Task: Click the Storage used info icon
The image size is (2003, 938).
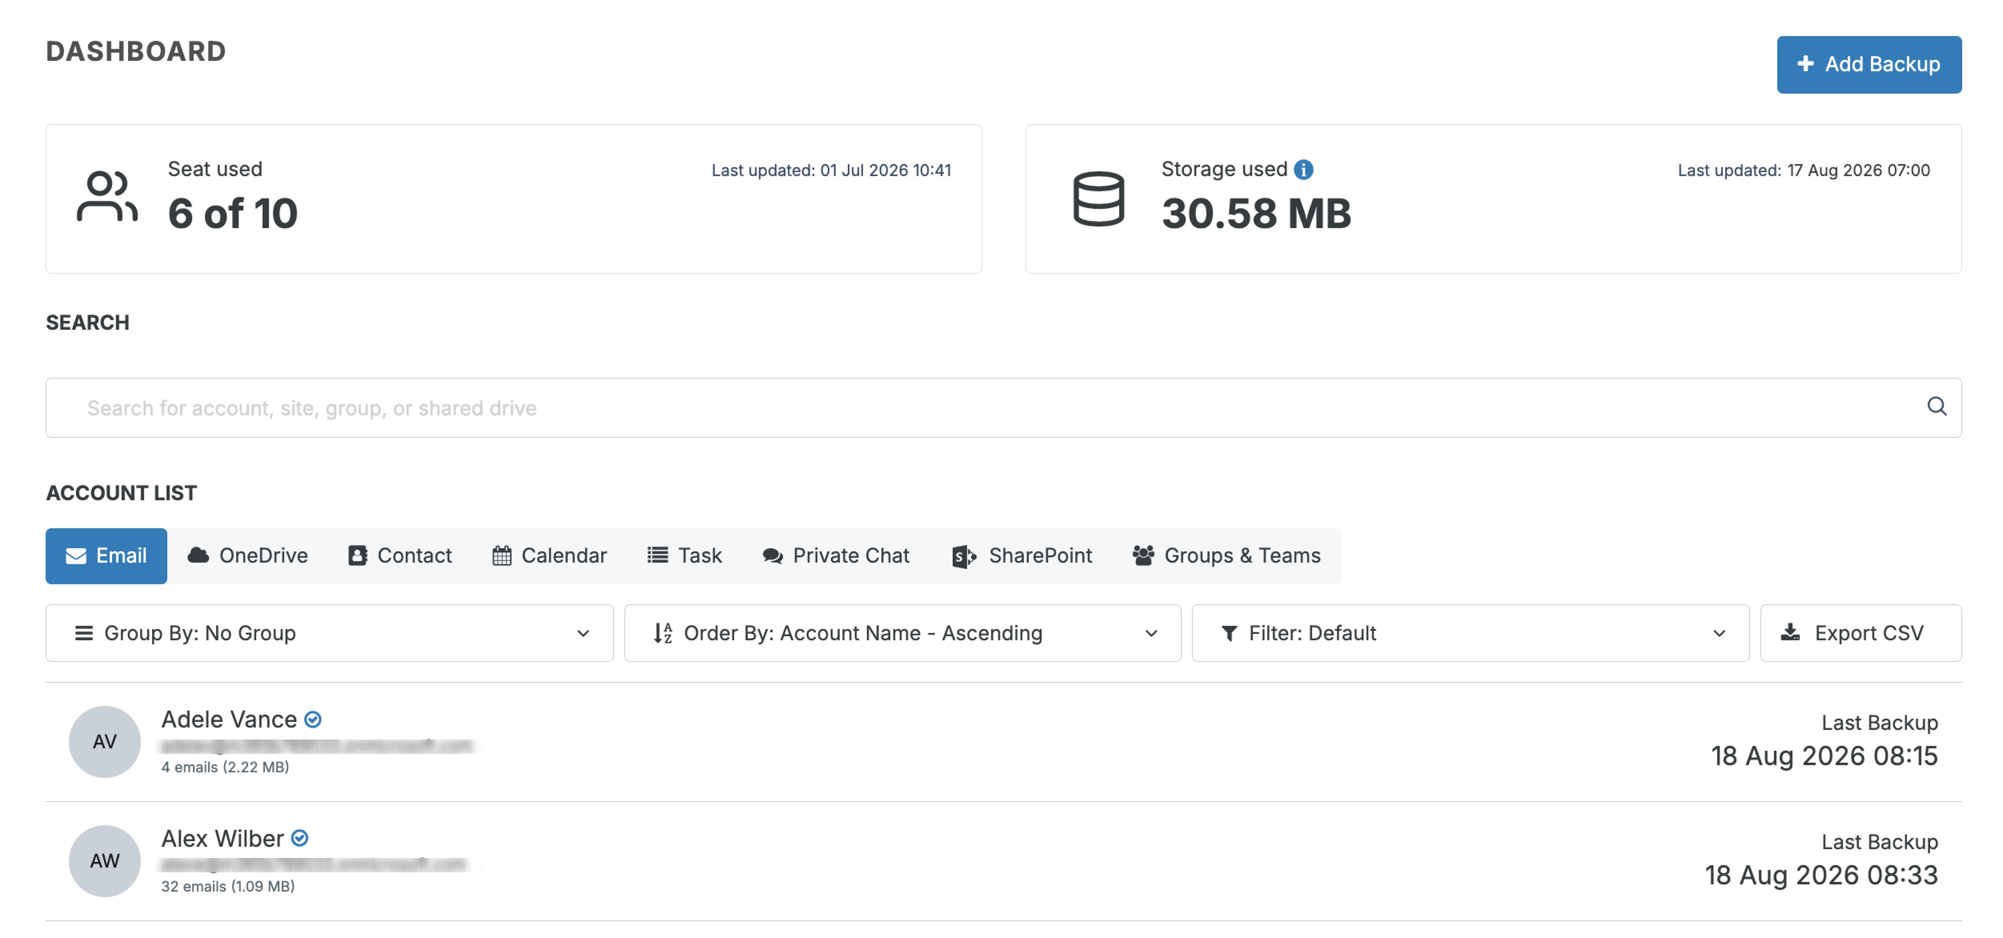Action: 1303,170
